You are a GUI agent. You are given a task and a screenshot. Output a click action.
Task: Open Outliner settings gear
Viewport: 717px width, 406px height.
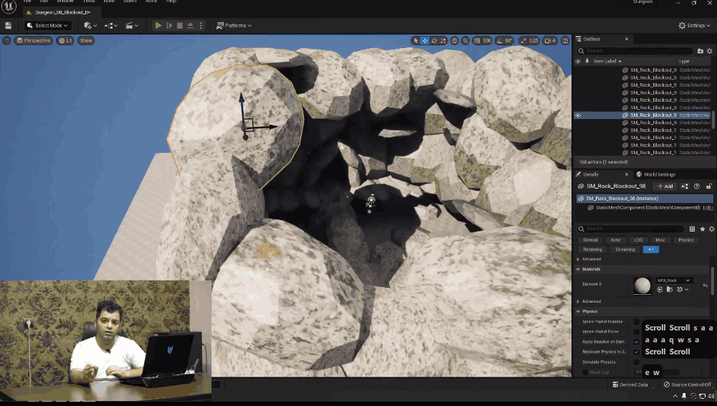(710, 51)
